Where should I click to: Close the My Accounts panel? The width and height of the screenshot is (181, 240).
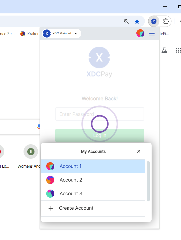point(139,152)
